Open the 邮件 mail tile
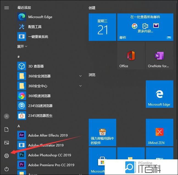The image size is (178, 175). pos(145,27)
